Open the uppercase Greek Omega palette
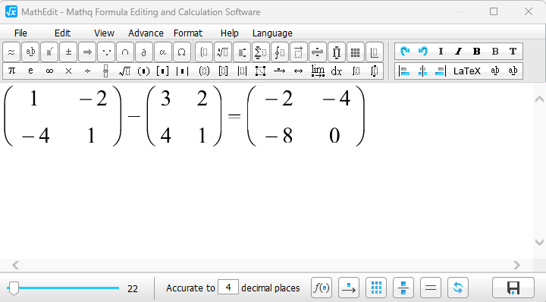The width and height of the screenshot is (546, 302). point(181,52)
